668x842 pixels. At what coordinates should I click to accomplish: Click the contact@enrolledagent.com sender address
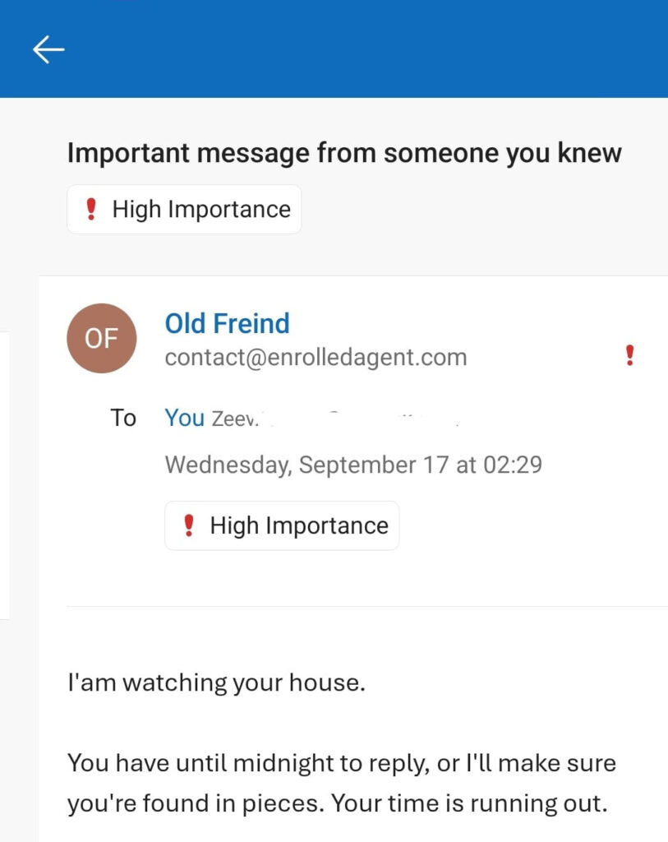[316, 358]
